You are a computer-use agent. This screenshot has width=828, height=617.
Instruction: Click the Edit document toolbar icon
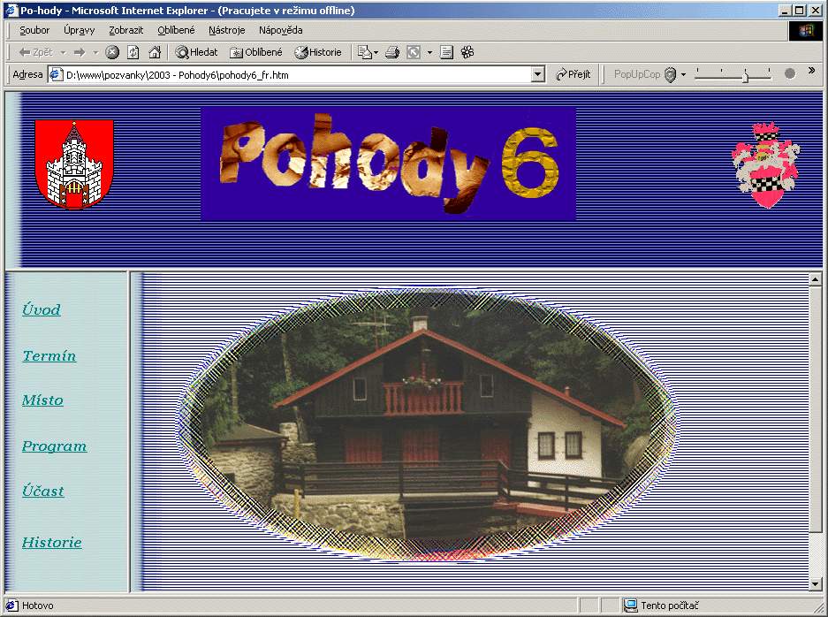pyautogui.click(x=447, y=52)
